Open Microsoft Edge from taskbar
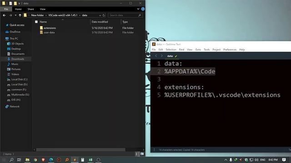Viewport: 291px width, 163px height. point(51,160)
